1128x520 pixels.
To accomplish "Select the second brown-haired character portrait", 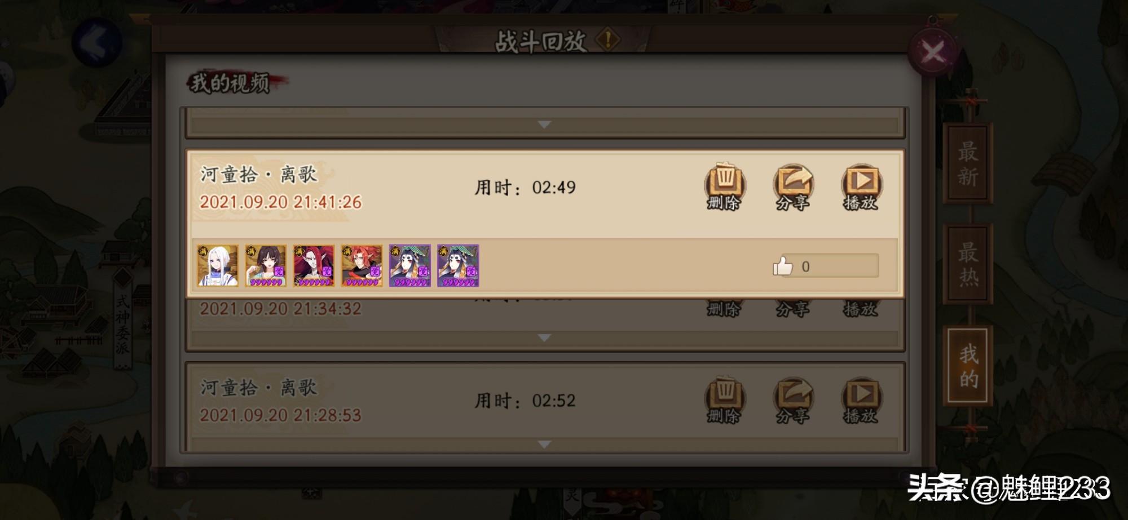I will (x=265, y=265).
